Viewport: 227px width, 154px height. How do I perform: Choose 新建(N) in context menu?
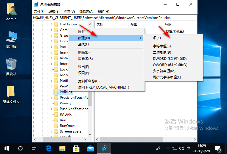tap(106, 38)
